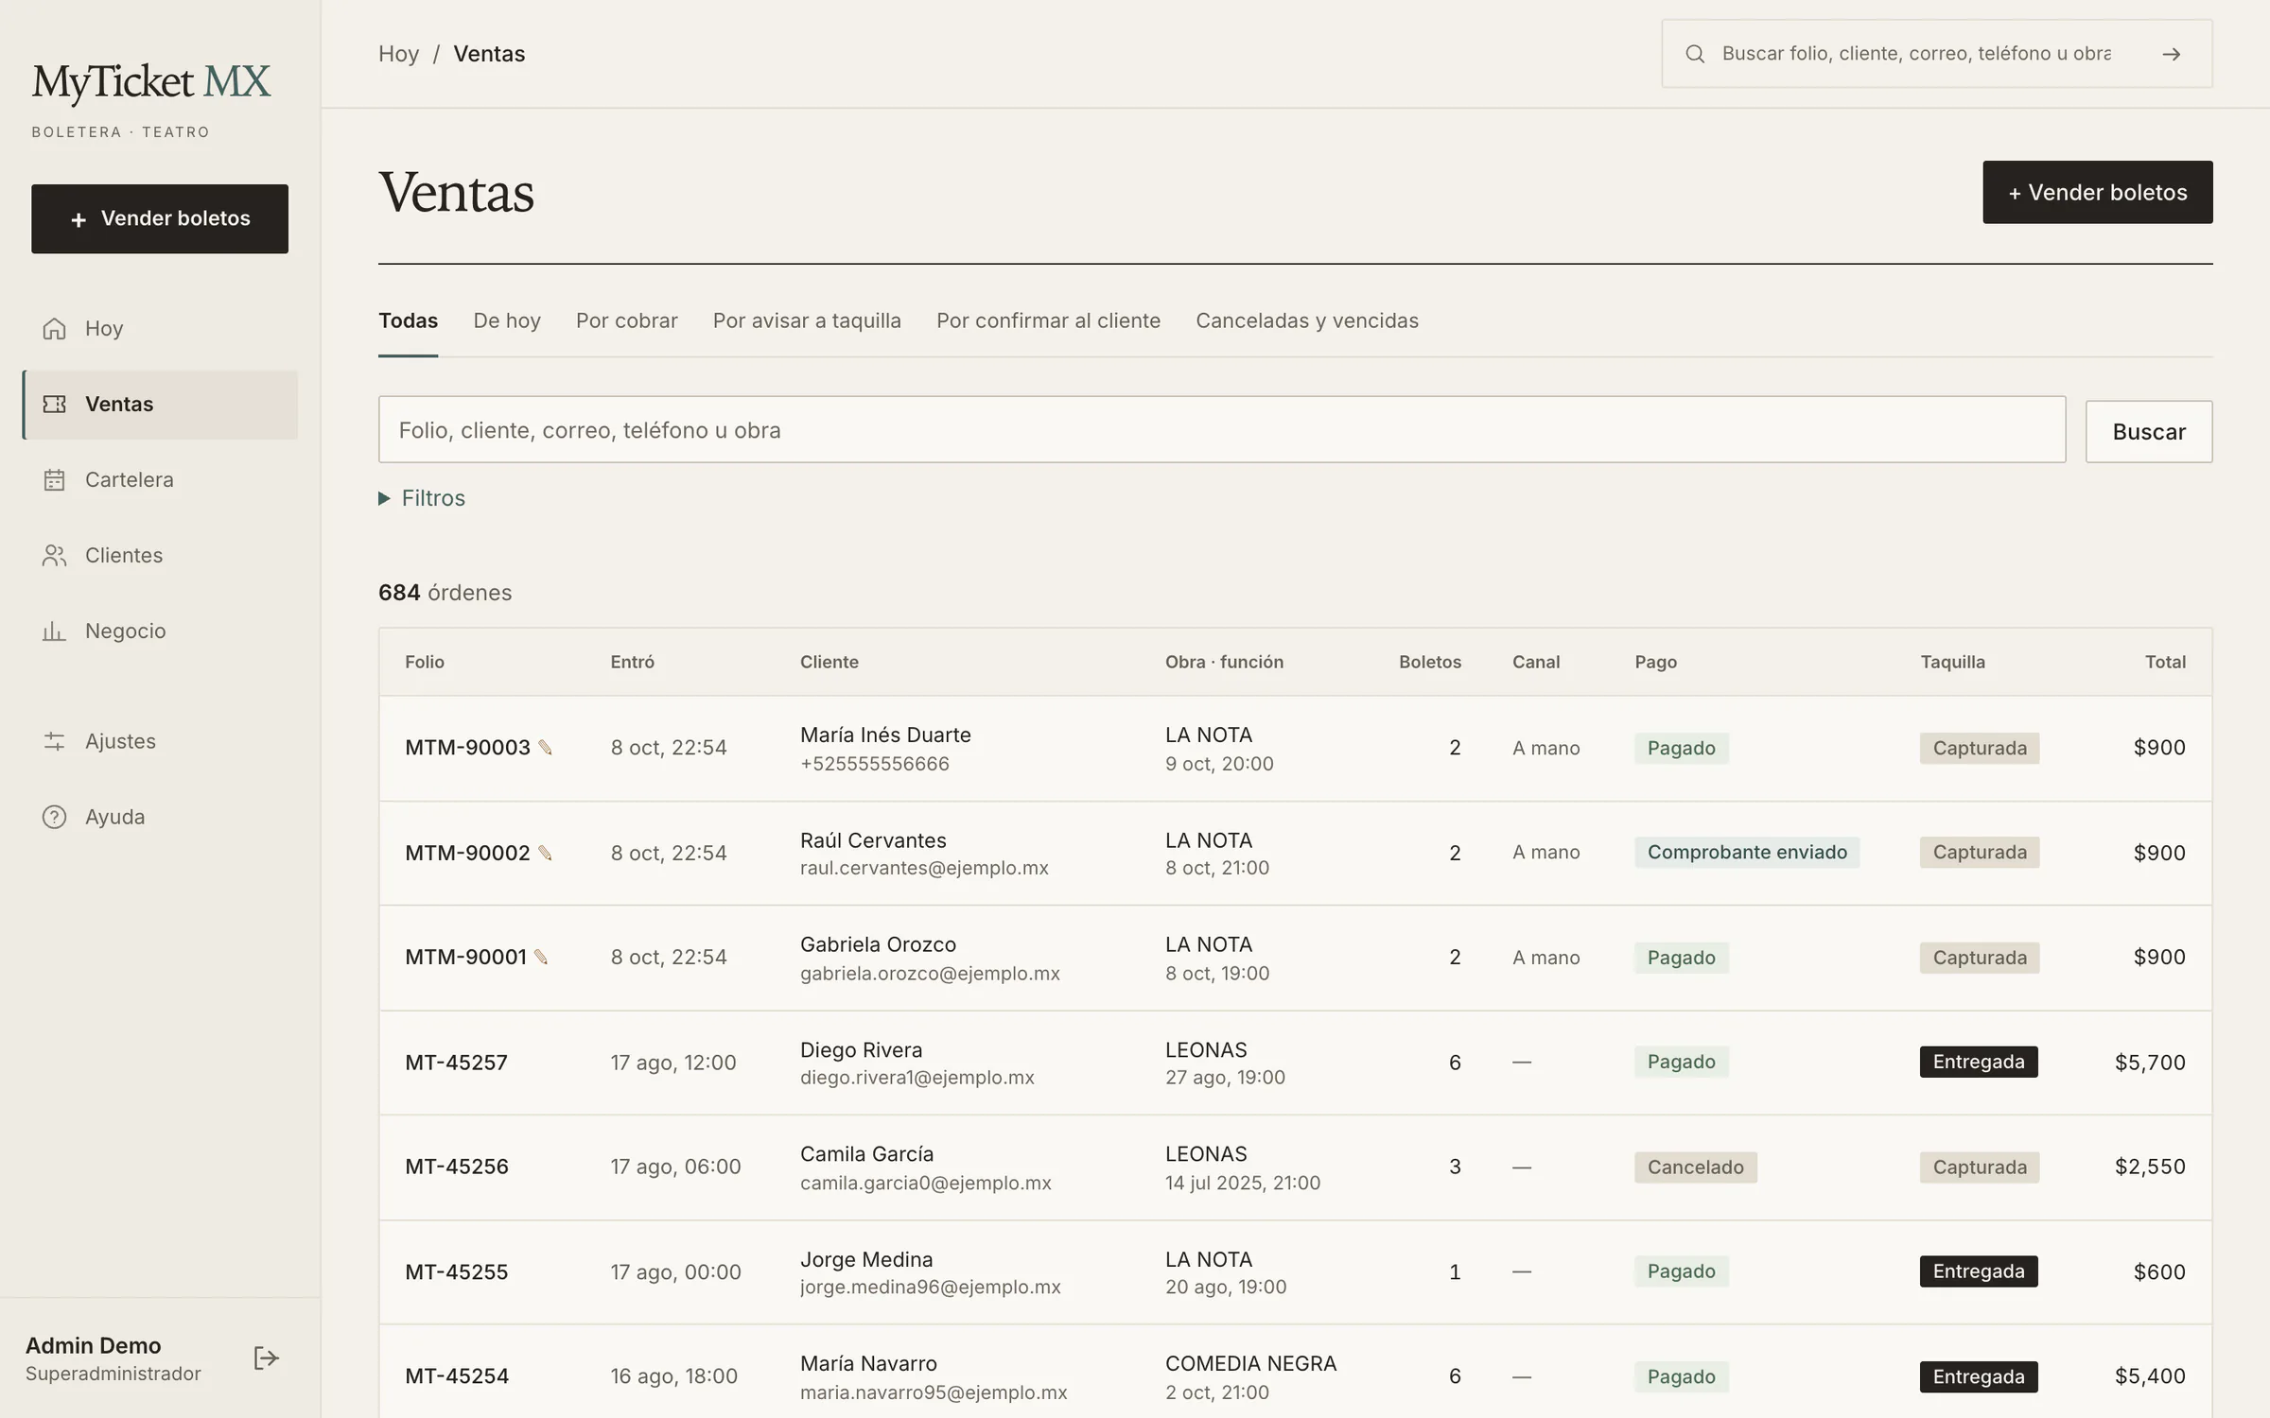
Task: Click the Total column header
Action: (x=2165, y=662)
